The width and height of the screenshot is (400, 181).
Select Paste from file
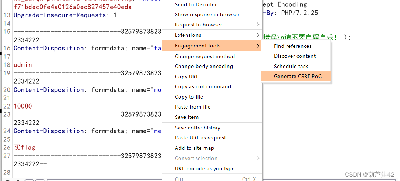tap(192, 107)
